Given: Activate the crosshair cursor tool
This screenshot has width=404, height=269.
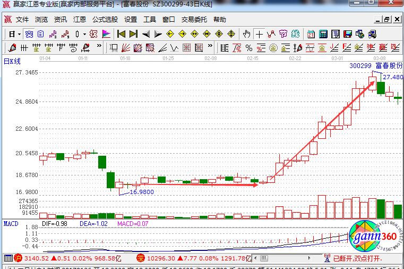Looking at the screenshot, I should tap(259, 34).
